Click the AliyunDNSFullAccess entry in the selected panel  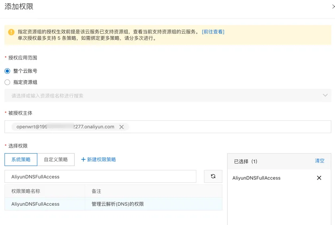coord(256,178)
